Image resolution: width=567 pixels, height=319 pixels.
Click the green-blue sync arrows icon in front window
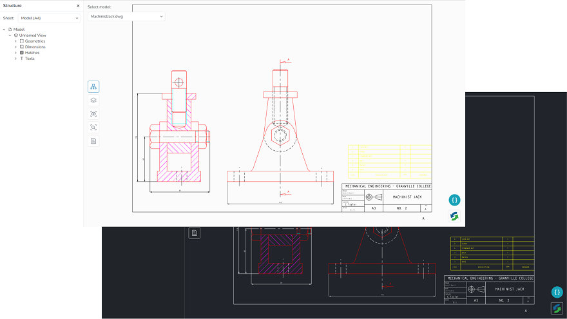click(x=454, y=217)
